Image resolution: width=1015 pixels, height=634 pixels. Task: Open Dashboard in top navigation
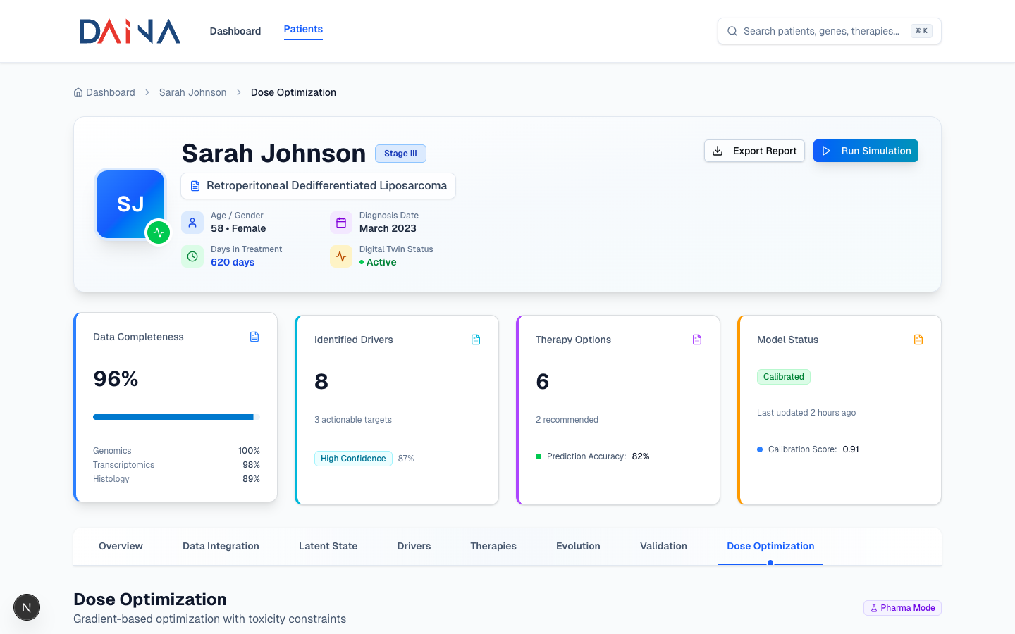coord(235,31)
